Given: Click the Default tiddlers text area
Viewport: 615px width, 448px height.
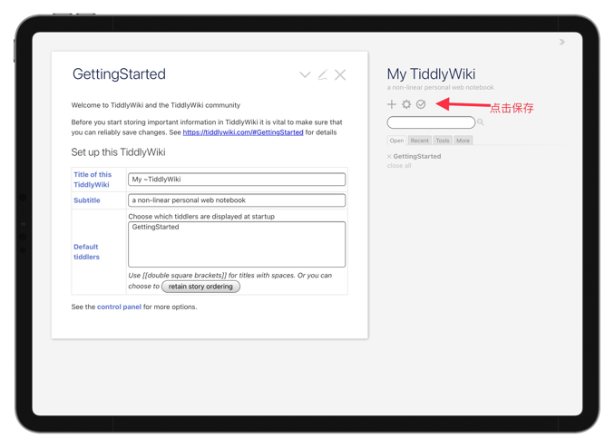Looking at the screenshot, I should pos(237,244).
